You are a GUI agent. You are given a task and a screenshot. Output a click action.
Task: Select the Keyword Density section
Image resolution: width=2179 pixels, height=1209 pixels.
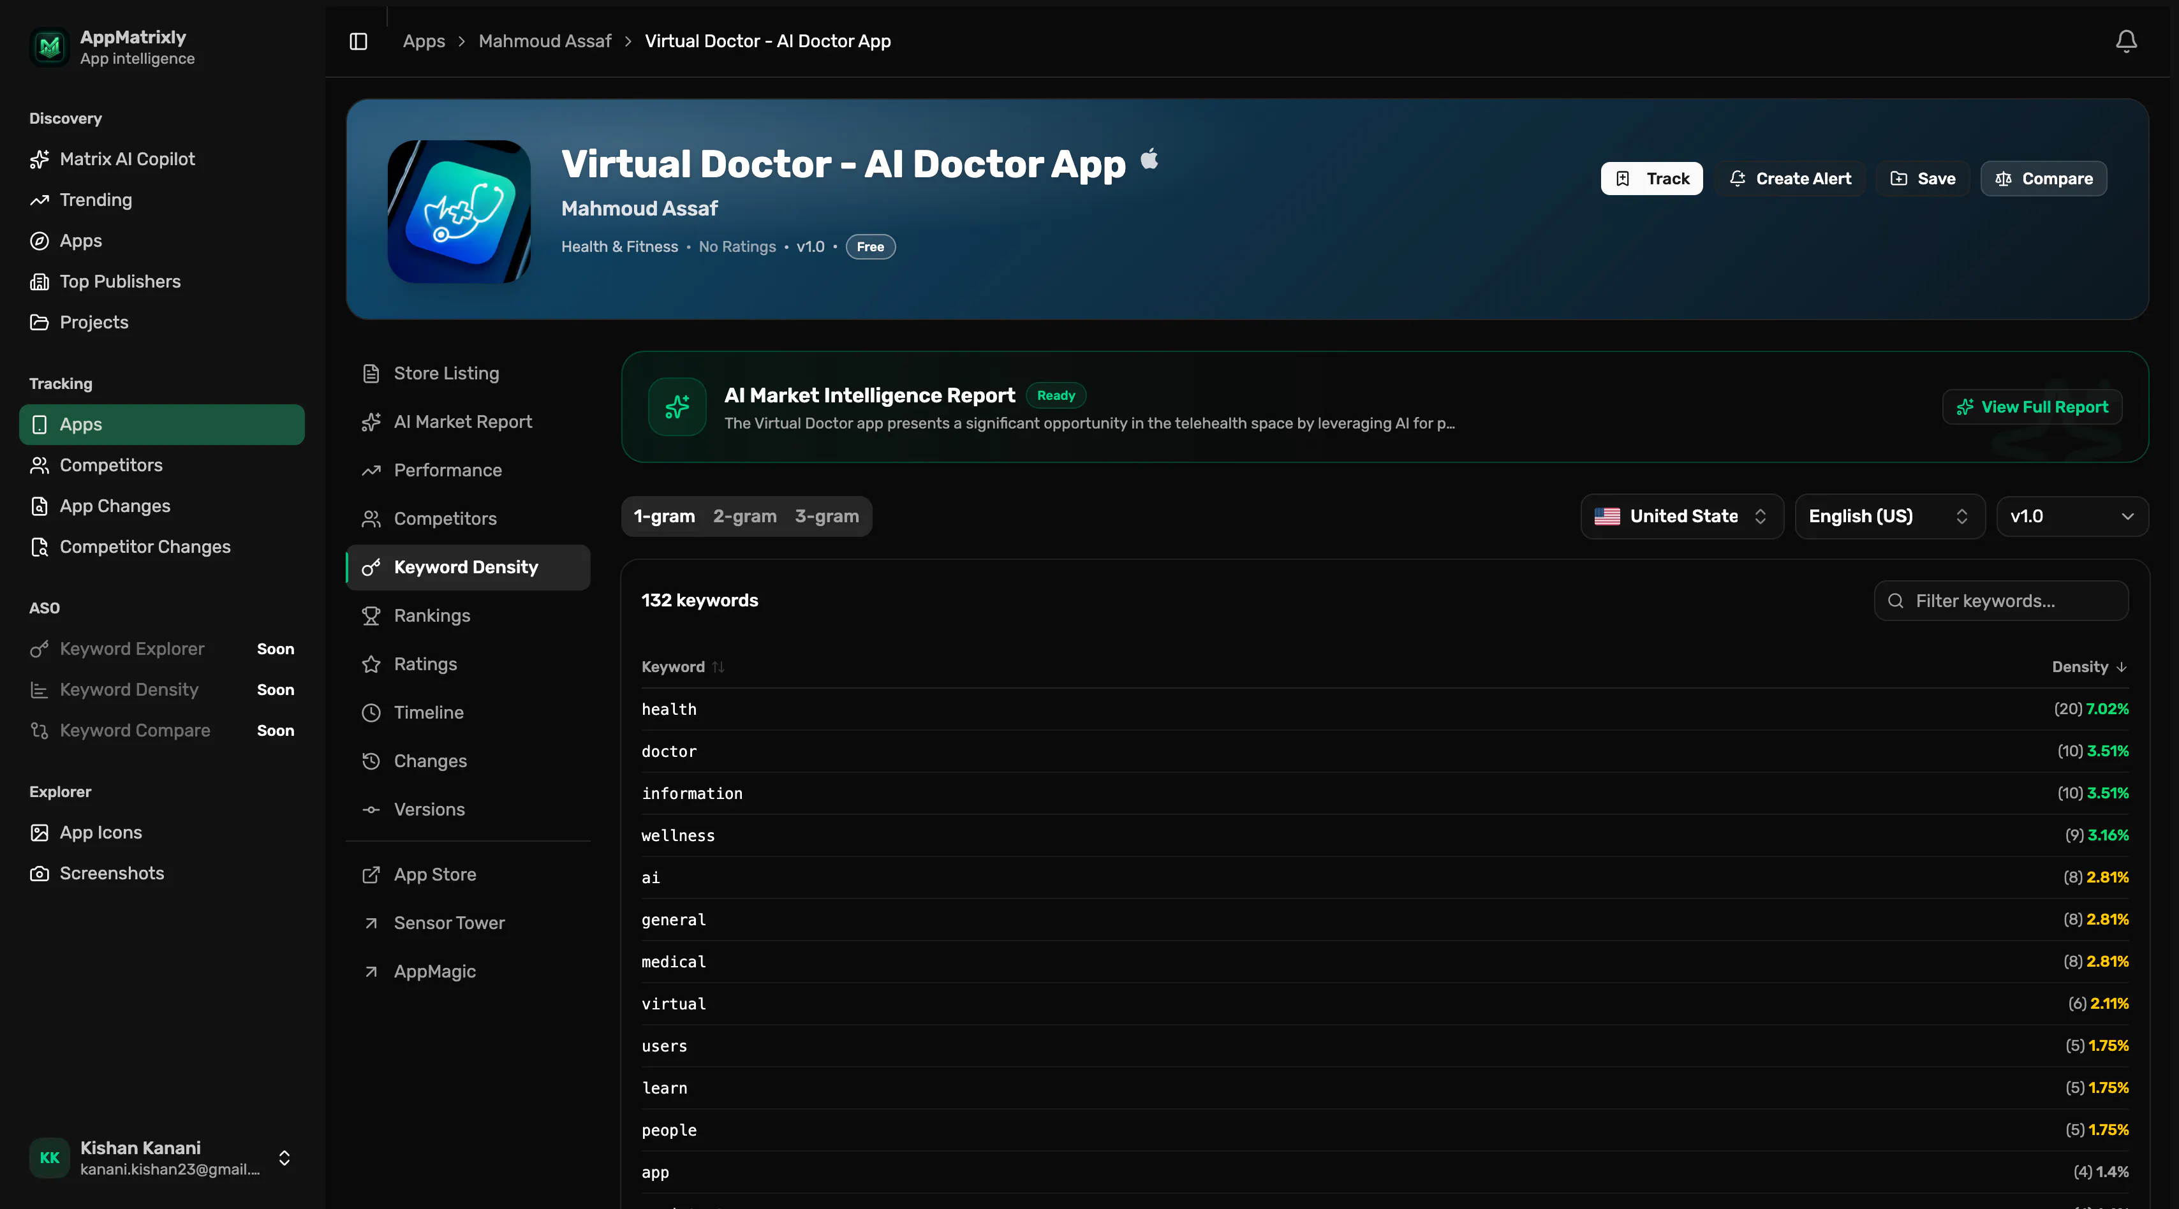point(468,568)
